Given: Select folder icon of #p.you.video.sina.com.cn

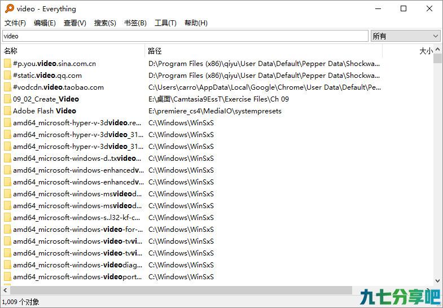Looking at the screenshot, I should 7,64.
